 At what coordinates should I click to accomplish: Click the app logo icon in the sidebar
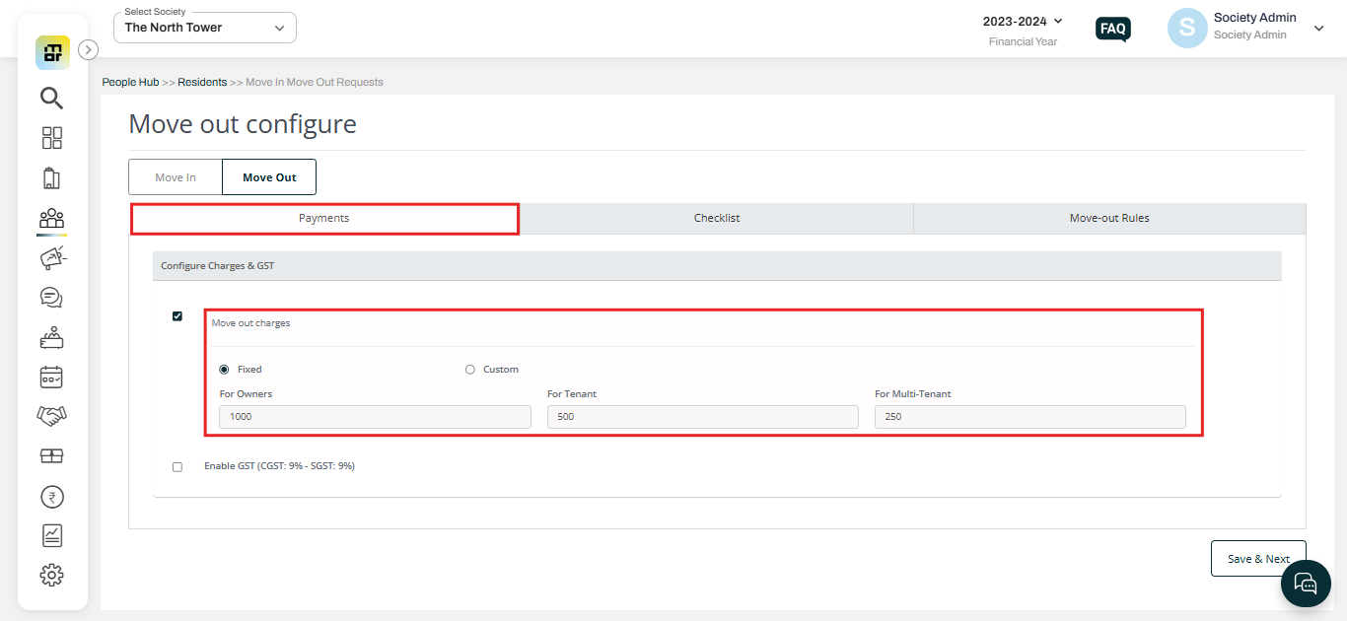(52, 52)
